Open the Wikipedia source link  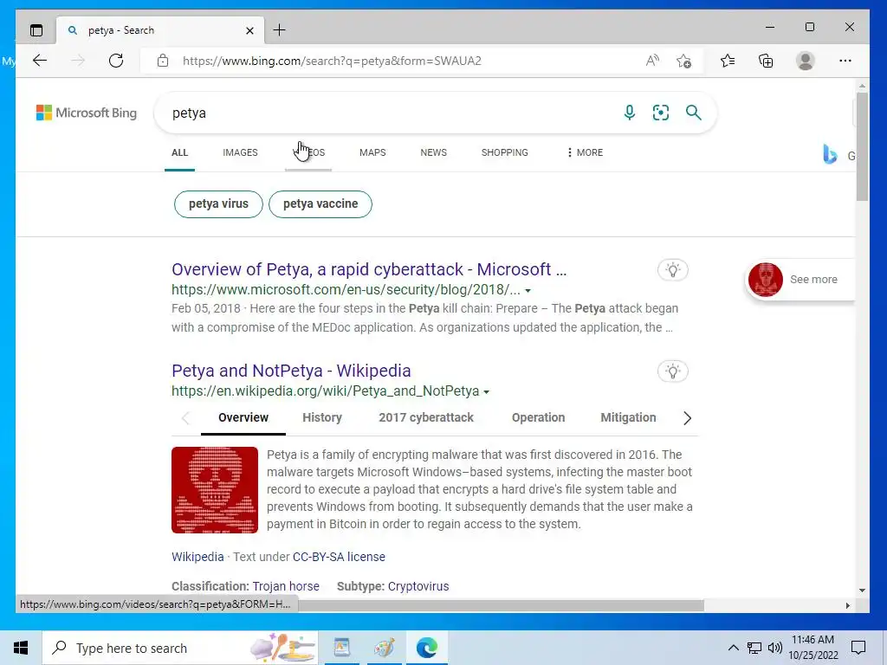click(x=197, y=557)
